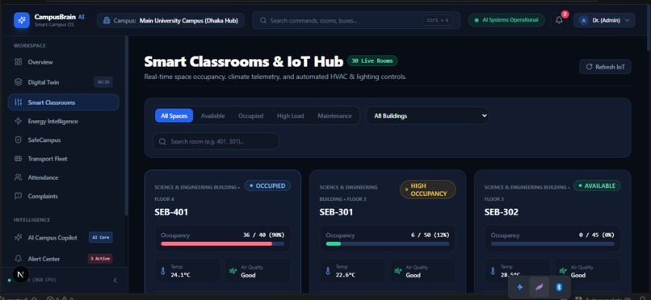This screenshot has height=300, width=651.
Task: Select the Available filter tab
Action: coord(212,116)
